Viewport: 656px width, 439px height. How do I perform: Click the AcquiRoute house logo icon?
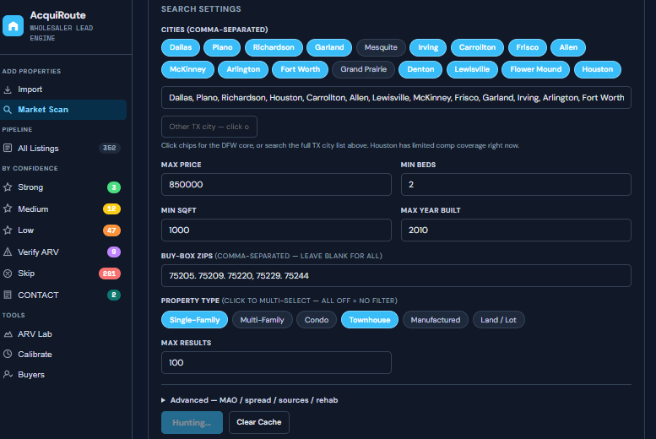pos(13,26)
